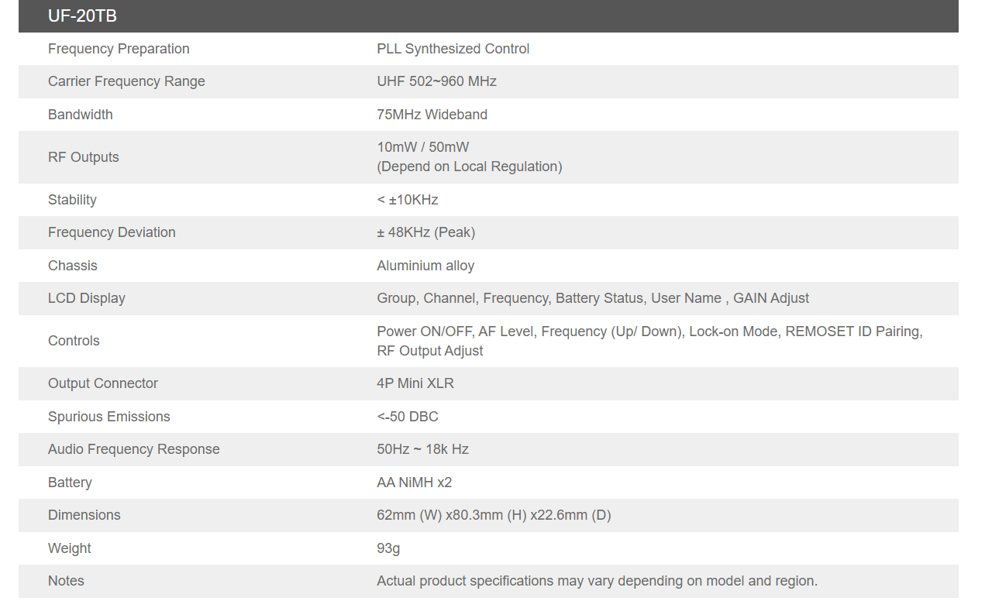
Task: Click the Controls row label
Action: [74, 341]
